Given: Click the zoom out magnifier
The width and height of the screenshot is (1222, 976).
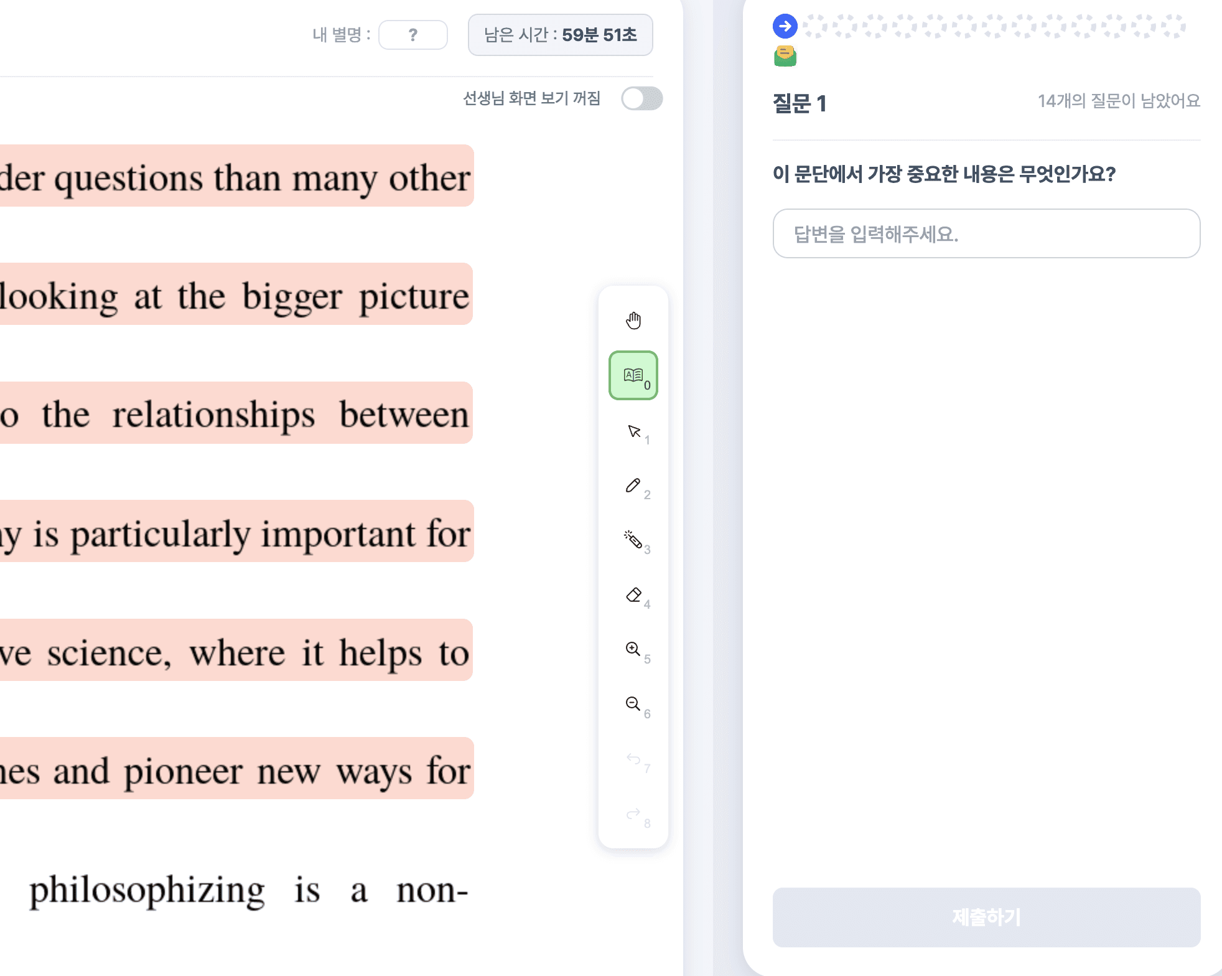Looking at the screenshot, I should point(633,704).
